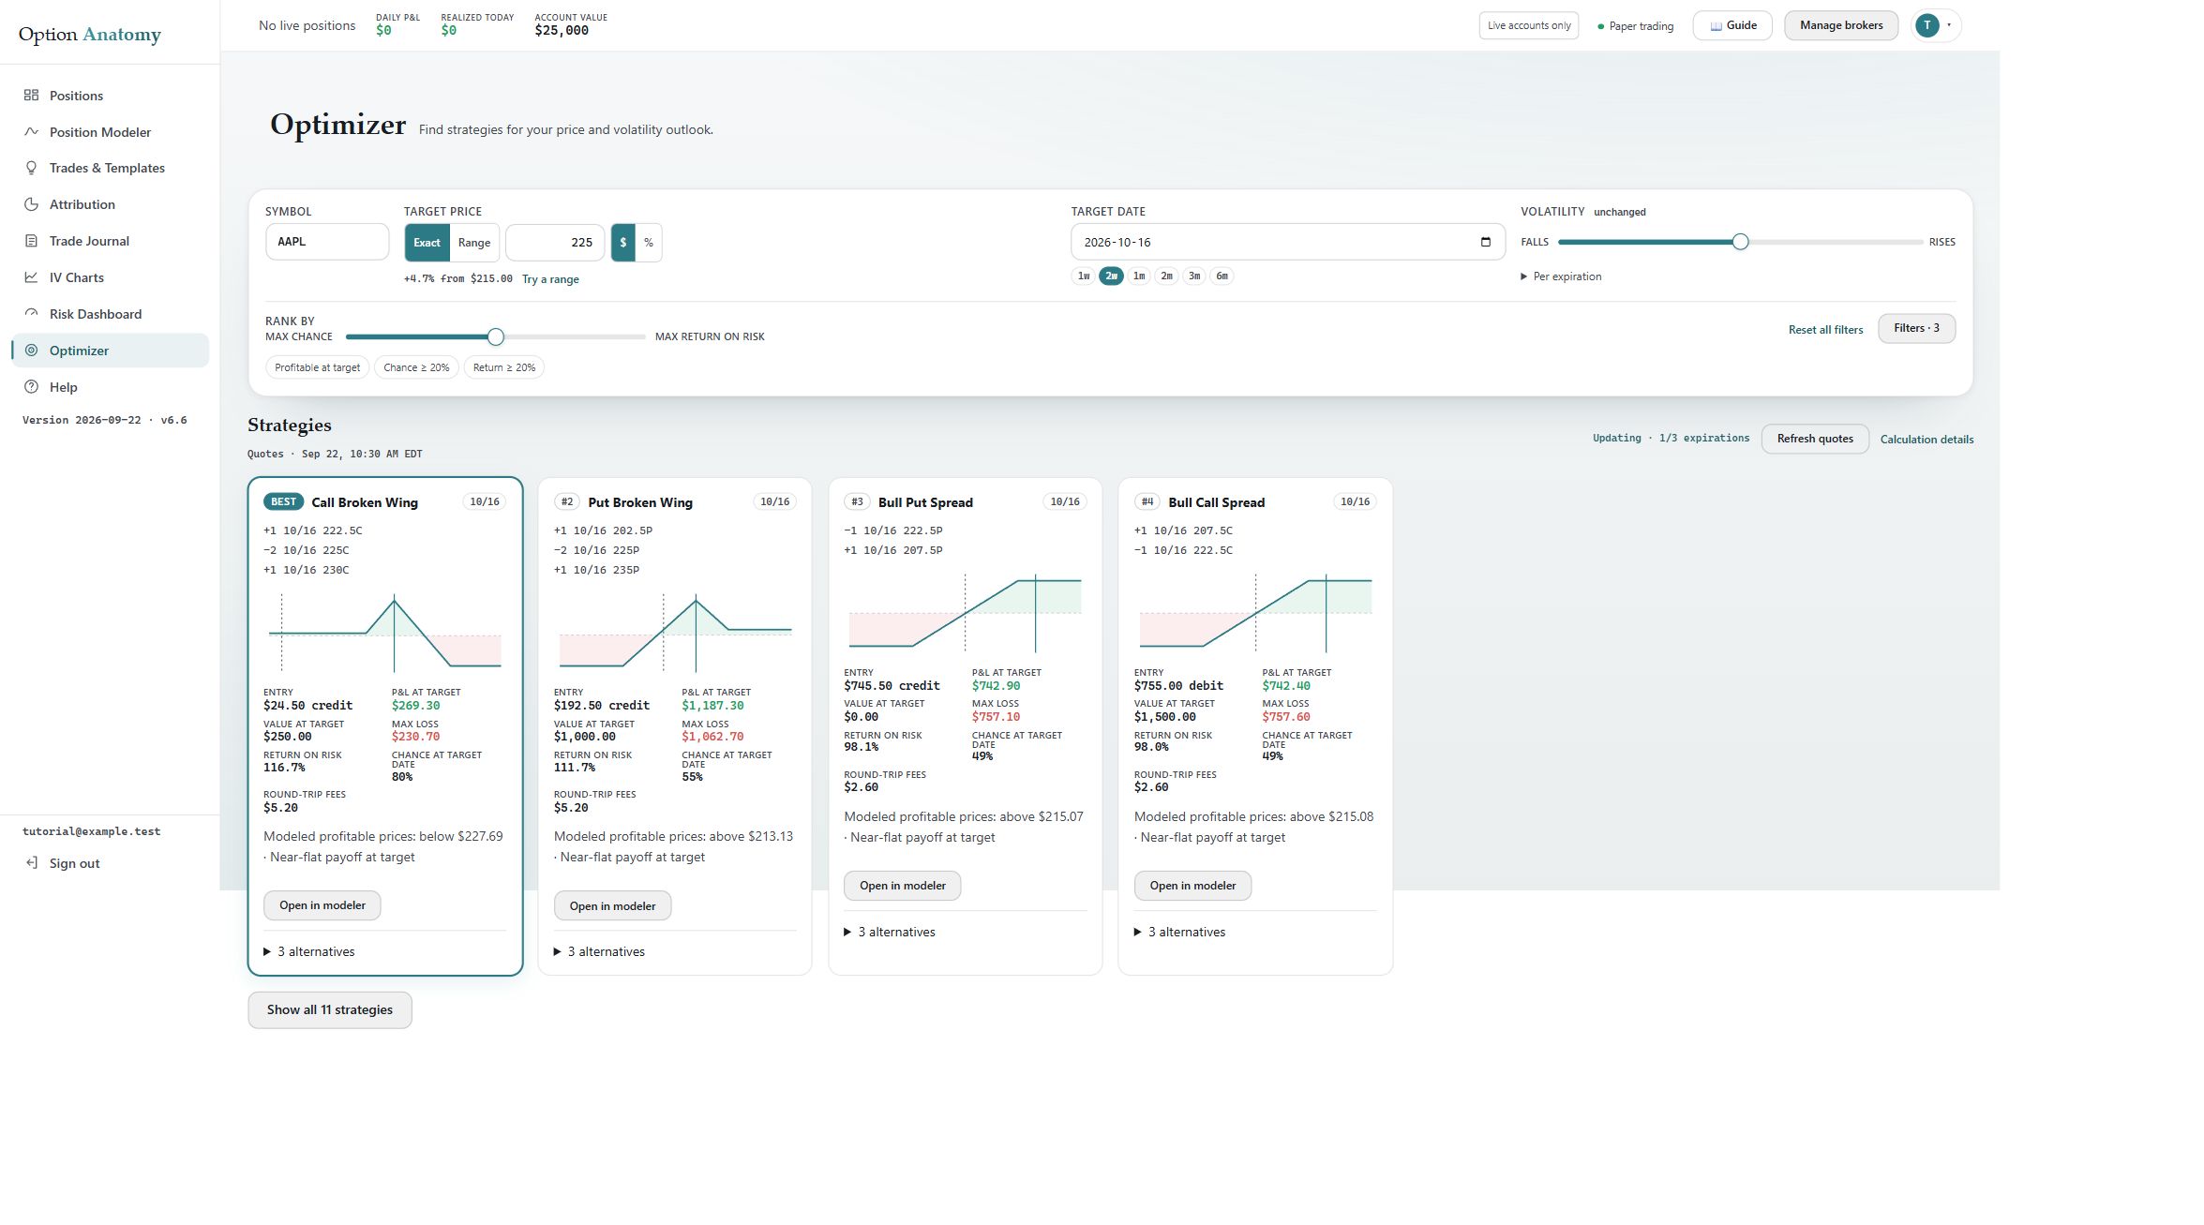Toggle Live accounts only filter
This screenshot has height=1225, width=2204.
pos(1528,25)
